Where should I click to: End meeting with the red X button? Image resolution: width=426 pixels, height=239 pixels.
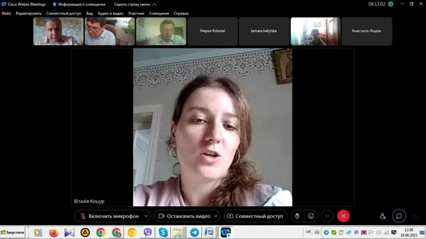343,216
